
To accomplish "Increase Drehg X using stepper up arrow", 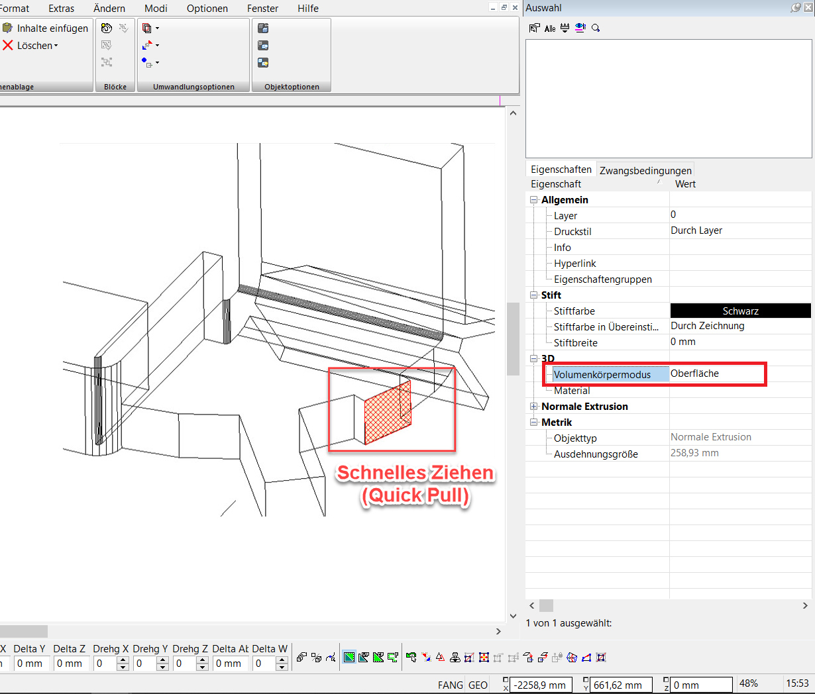I will tap(123, 660).
